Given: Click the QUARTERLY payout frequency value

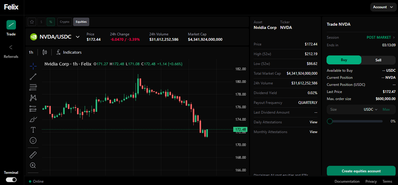Looking at the screenshot, I should click(x=308, y=103).
